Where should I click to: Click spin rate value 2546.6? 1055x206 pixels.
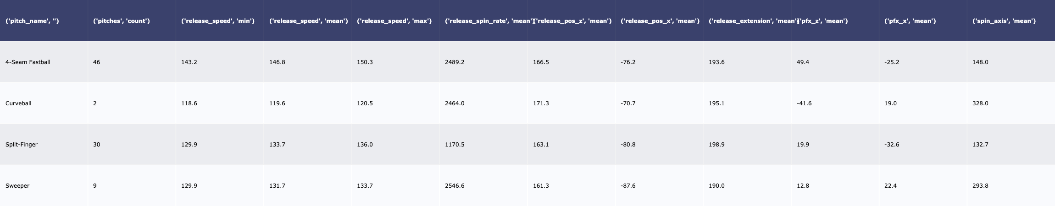click(x=455, y=186)
